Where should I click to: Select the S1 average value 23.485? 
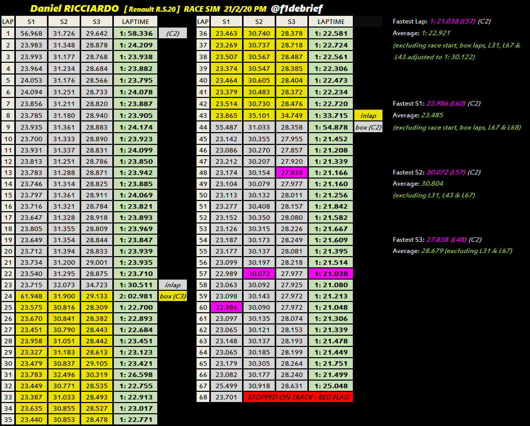tap(432, 115)
